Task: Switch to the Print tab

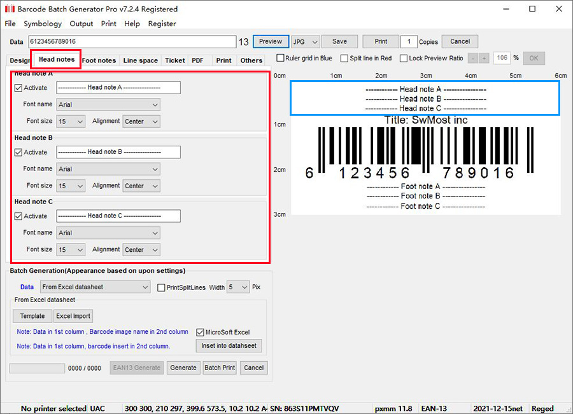Action: (x=223, y=60)
